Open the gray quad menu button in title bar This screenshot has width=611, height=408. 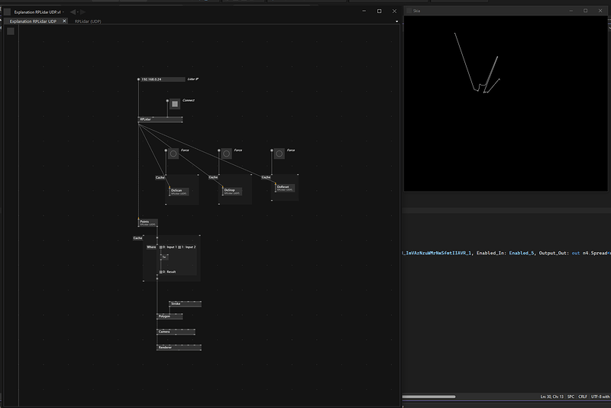[7, 11]
